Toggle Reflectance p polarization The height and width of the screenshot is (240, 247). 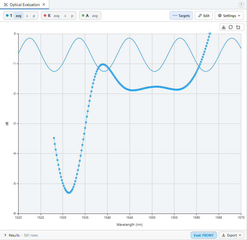[72, 16]
